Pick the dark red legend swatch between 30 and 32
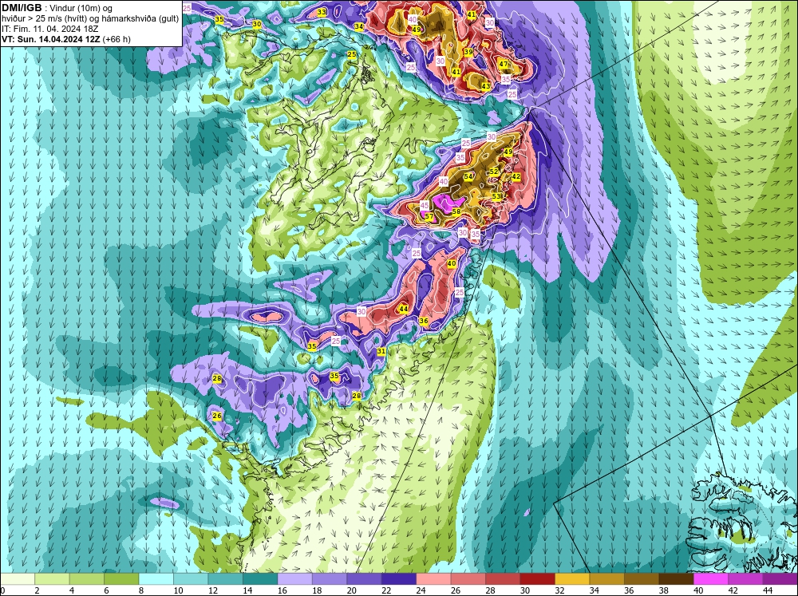 (537, 578)
